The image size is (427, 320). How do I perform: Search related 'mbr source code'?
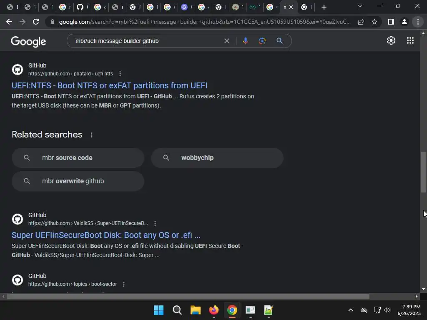click(78, 158)
